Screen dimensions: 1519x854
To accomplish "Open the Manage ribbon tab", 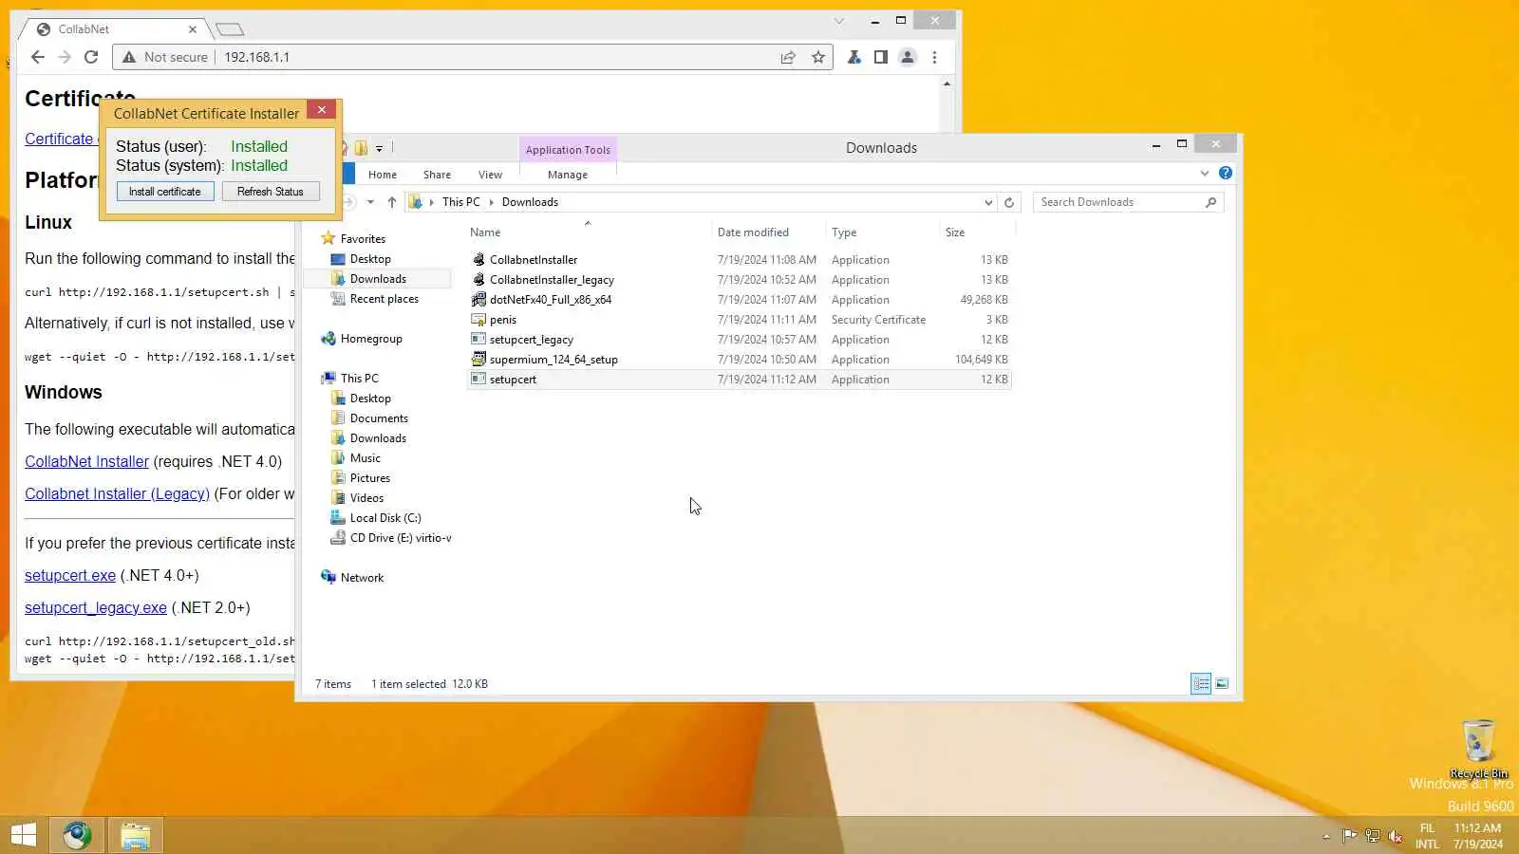I will (568, 175).
